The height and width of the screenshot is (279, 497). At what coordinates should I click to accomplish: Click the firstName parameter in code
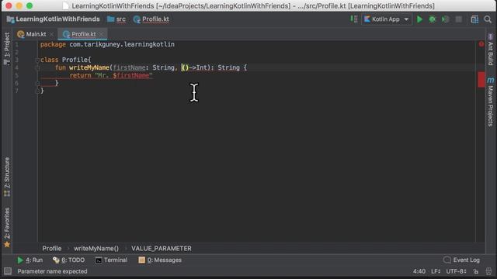[x=129, y=67]
